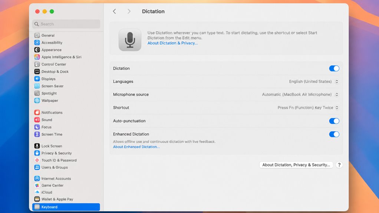The height and width of the screenshot is (213, 379).
Task: Toggle Enhanced Dictation off
Action: click(334, 134)
